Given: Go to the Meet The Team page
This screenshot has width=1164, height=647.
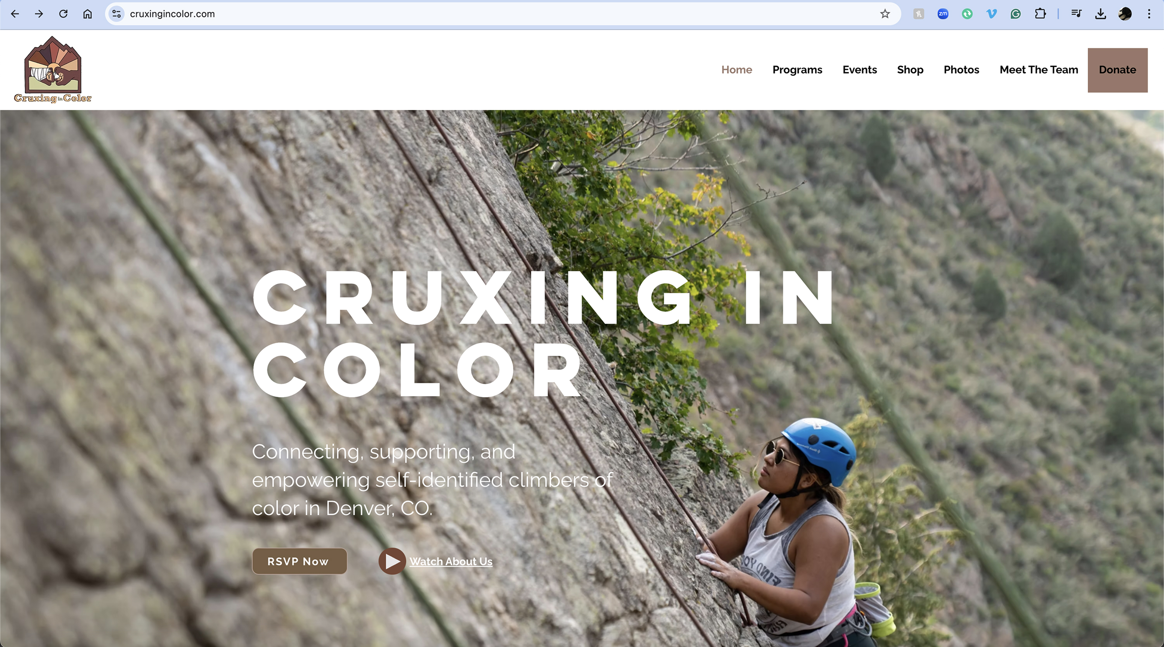Looking at the screenshot, I should (x=1039, y=70).
